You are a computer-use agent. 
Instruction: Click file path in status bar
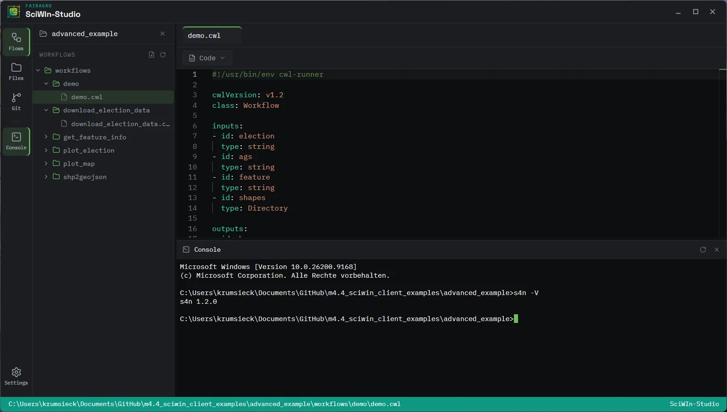tap(204, 404)
